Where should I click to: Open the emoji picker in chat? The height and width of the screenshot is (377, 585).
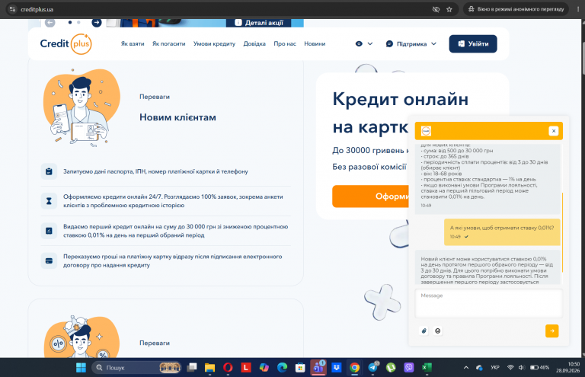(x=438, y=331)
